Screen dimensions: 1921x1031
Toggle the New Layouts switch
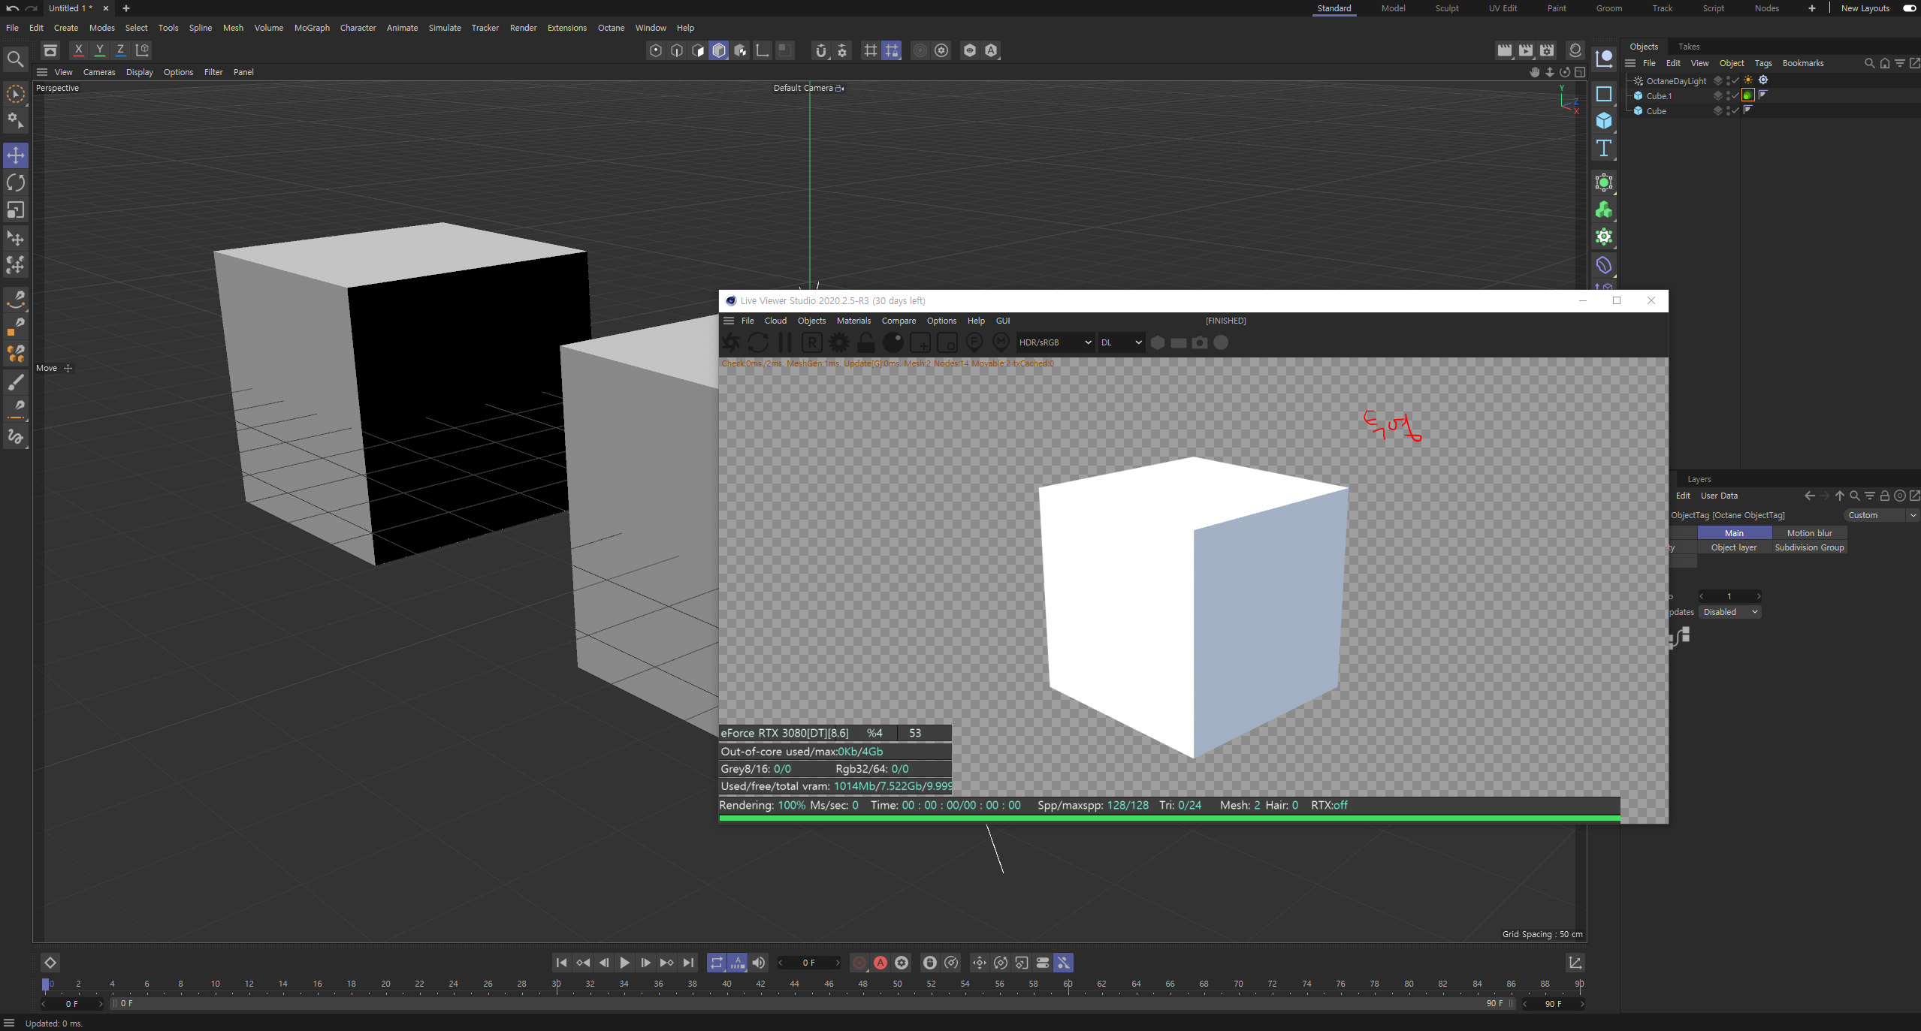point(1908,8)
